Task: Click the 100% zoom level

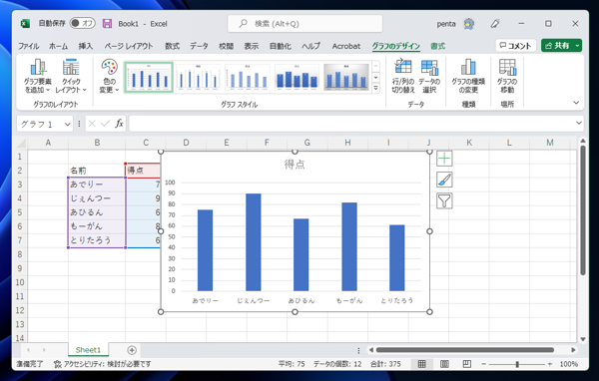Action: [568, 364]
